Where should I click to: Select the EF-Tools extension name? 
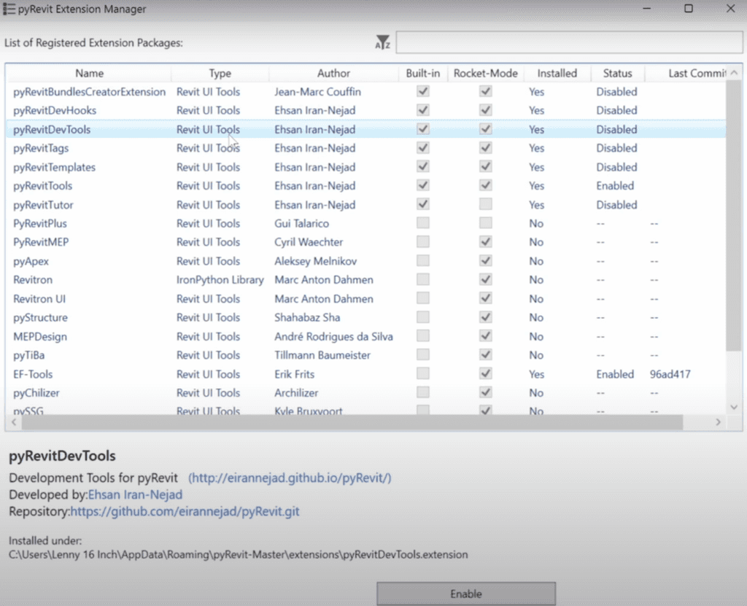coord(33,374)
